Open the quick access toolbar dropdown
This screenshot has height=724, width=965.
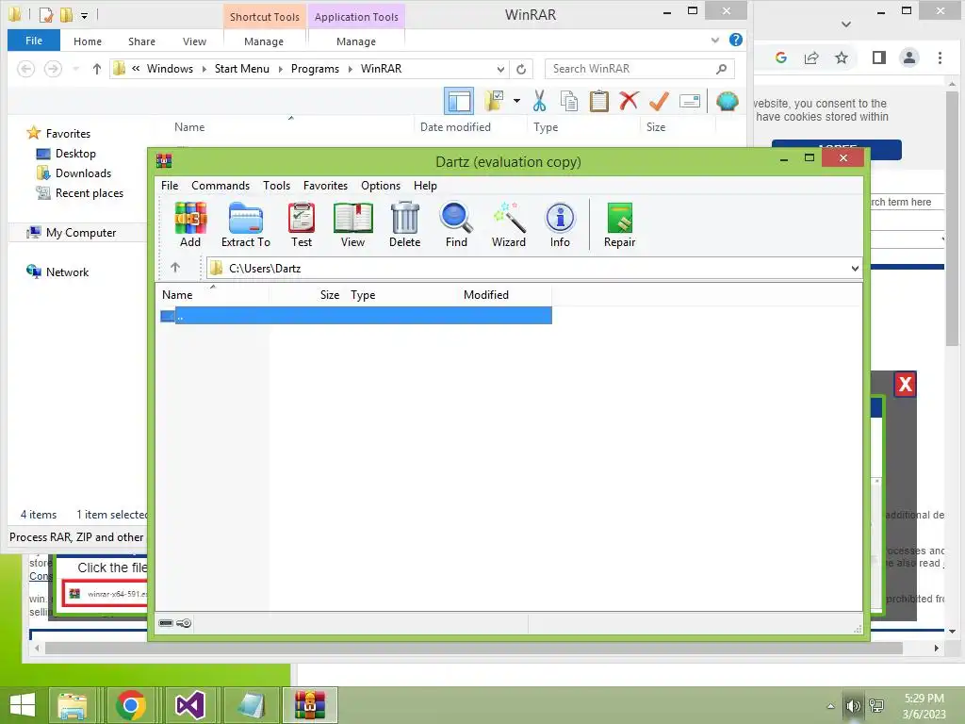(84, 15)
